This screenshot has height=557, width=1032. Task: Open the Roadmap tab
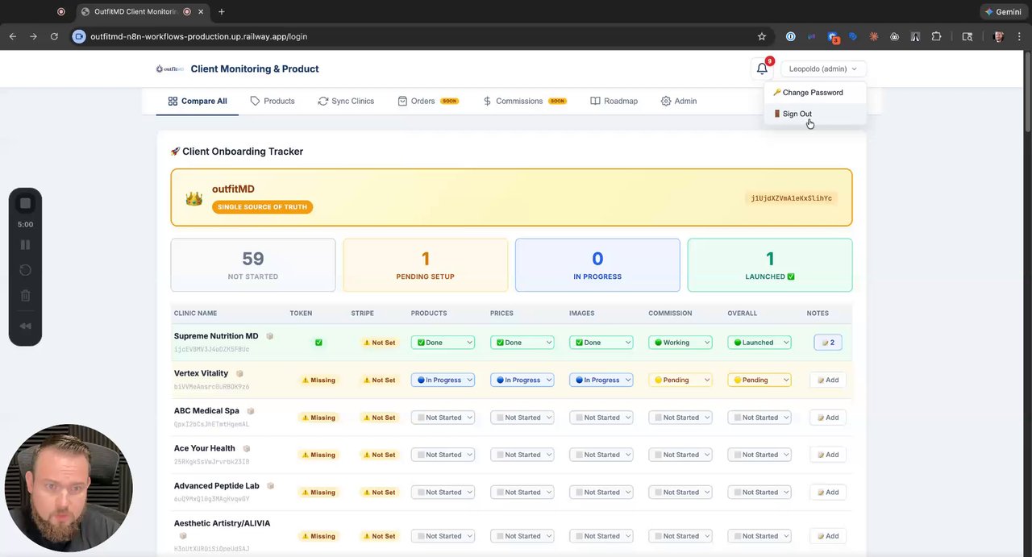point(614,101)
